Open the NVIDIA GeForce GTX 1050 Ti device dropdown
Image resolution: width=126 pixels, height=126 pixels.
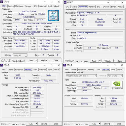81,76
